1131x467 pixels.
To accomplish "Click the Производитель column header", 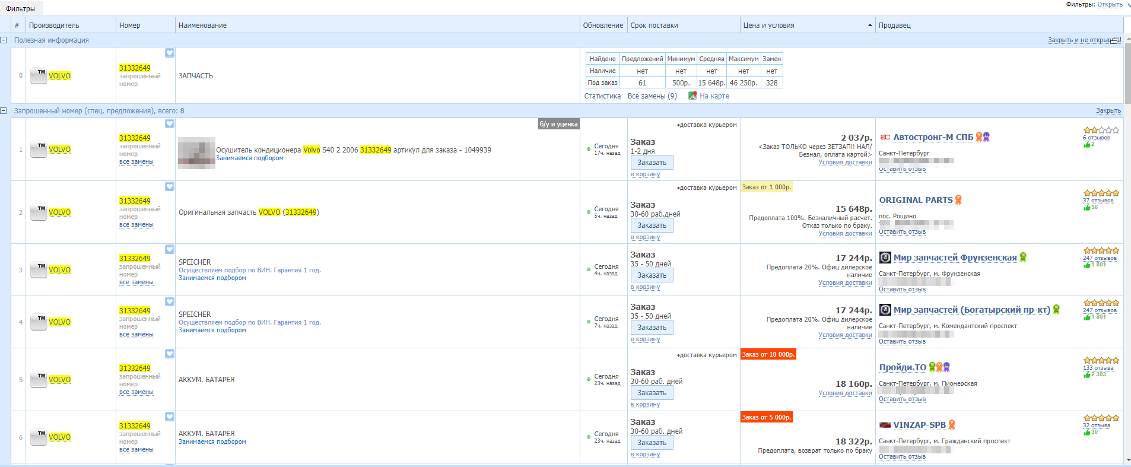I will pyautogui.click(x=71, y=26).
